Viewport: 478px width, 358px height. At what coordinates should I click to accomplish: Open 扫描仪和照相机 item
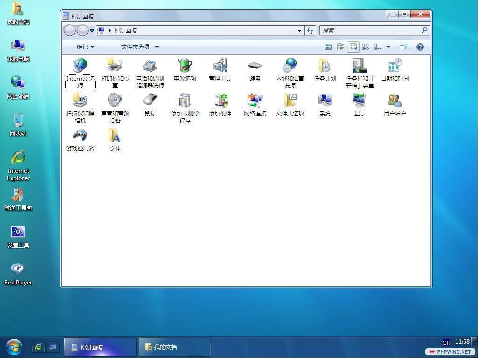pos(80,108)
